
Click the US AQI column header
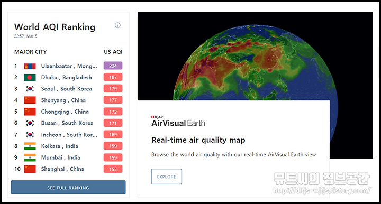pos(113,52)
